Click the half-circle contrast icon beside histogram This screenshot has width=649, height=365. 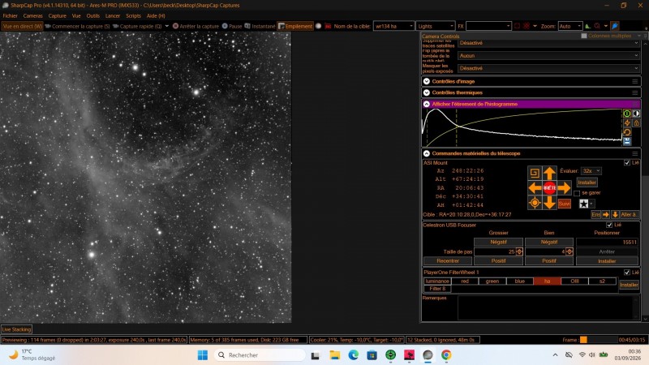(636, 114)
